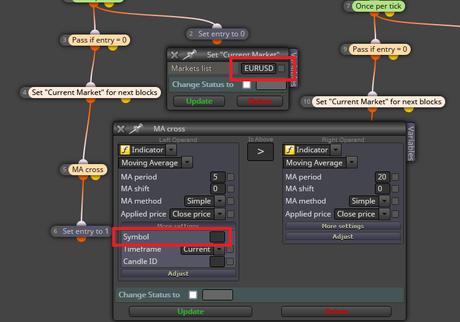Viewport: 460px width, 322px height.
Task: Click Update in Set Current Market panel
Action: 199,101
